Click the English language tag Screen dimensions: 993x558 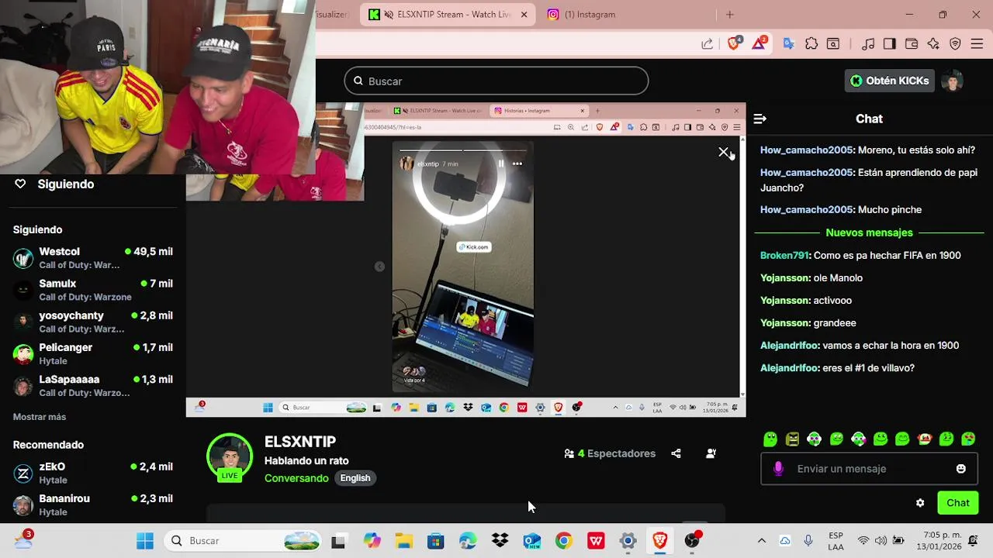tap(355, 478)
